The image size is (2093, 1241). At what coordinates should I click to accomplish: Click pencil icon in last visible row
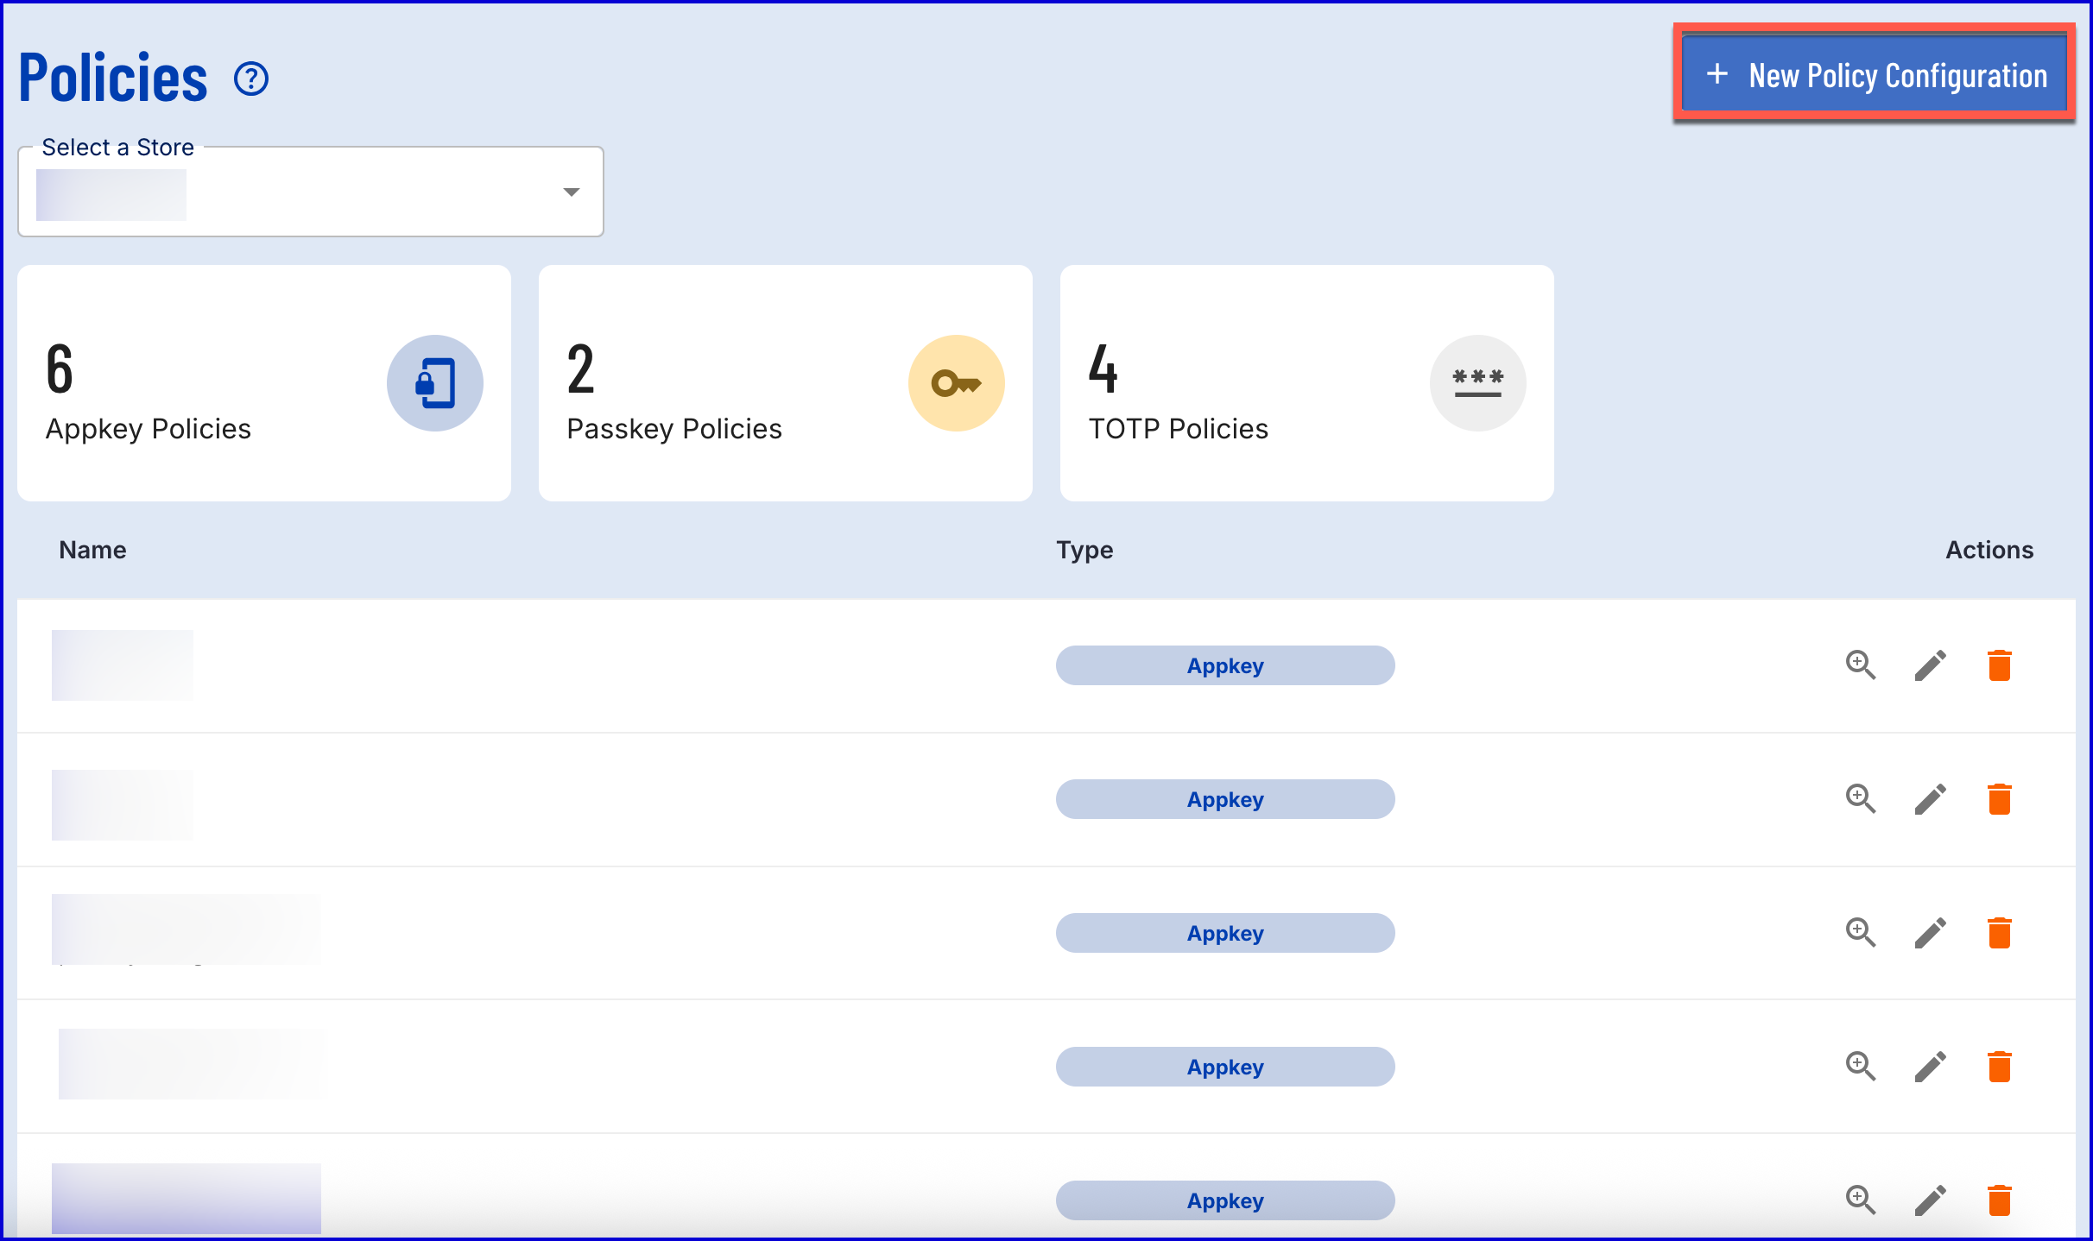[1930, 1200]
